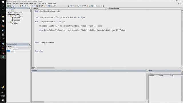Switch to Excel from the taskbar
The width and height of the screenshot is (183, 103).
tap(3, 57)
